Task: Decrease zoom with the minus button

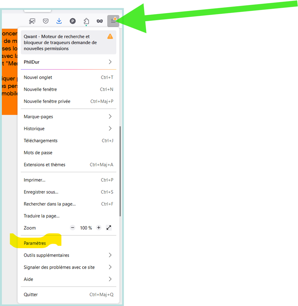Action: [x=73, y=228]
